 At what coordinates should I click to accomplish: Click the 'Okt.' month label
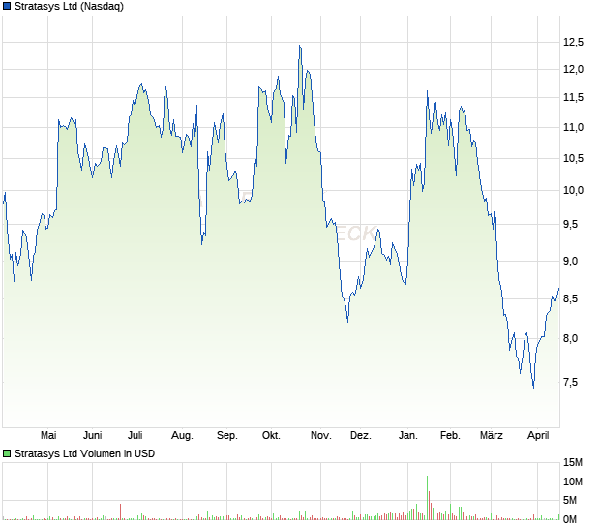click(x=271, y=435)
